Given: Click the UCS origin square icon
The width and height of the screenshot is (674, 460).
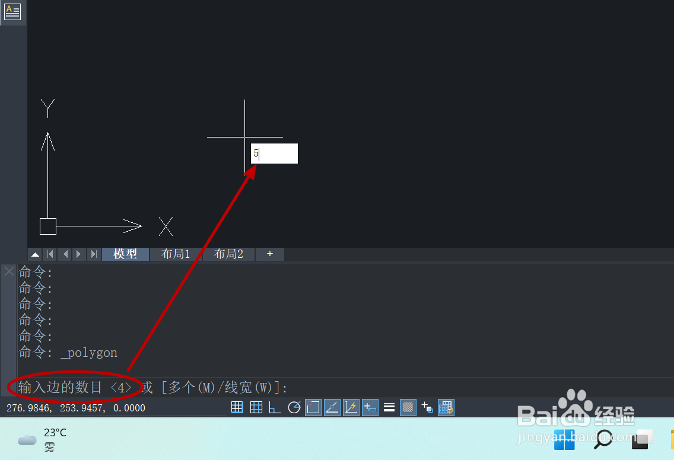Looking at the screenshot, I should tap(47, 226).
